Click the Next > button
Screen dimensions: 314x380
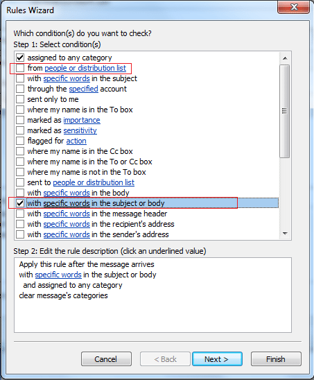[x=218, y=359]
